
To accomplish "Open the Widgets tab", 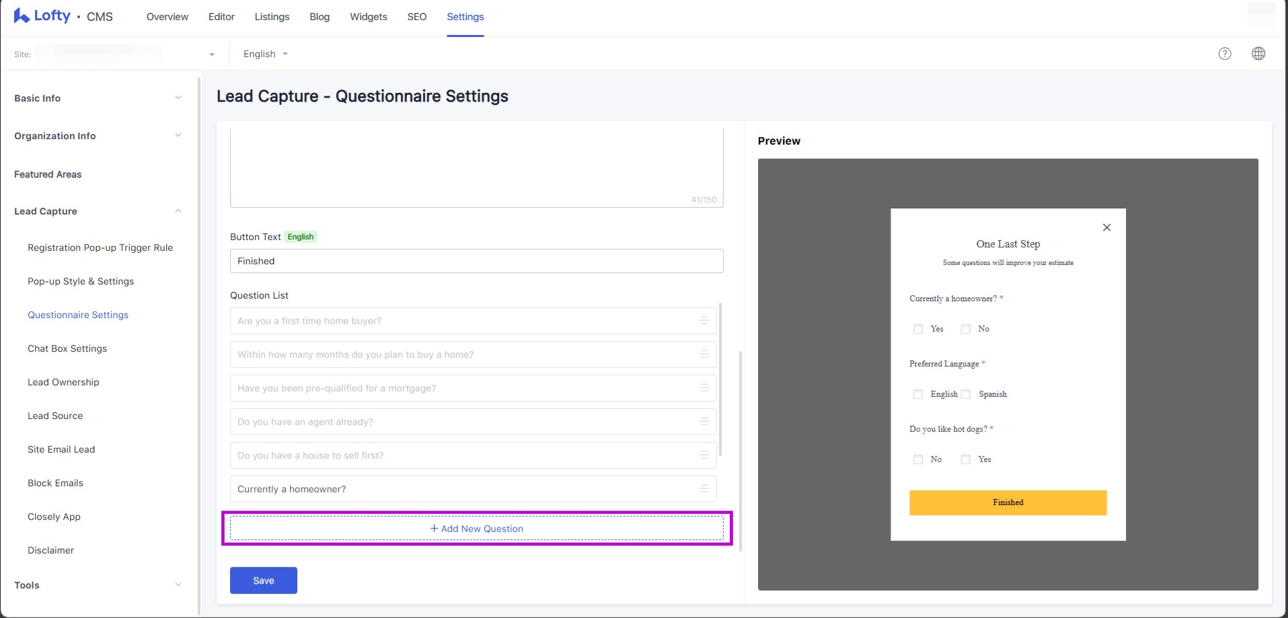I will [368, 17].
